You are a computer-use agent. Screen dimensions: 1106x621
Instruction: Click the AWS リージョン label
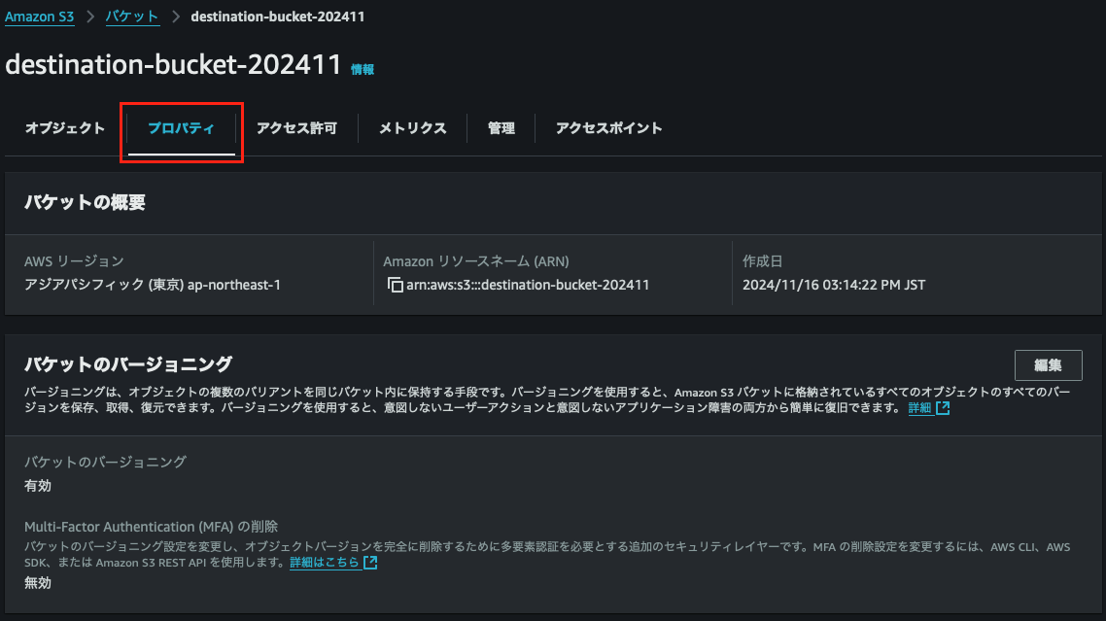click(x=74, y=261)
